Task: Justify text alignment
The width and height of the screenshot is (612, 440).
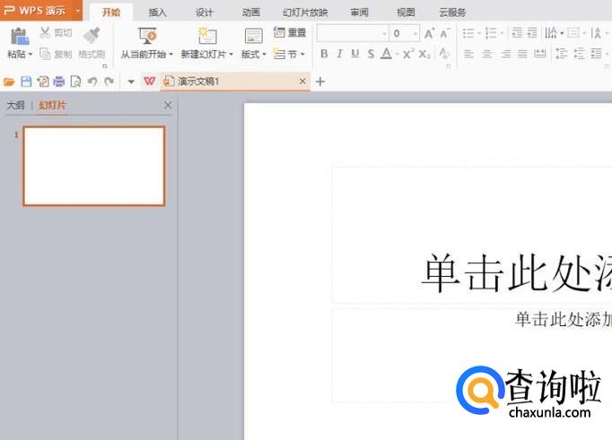Action: click(522, 54)
